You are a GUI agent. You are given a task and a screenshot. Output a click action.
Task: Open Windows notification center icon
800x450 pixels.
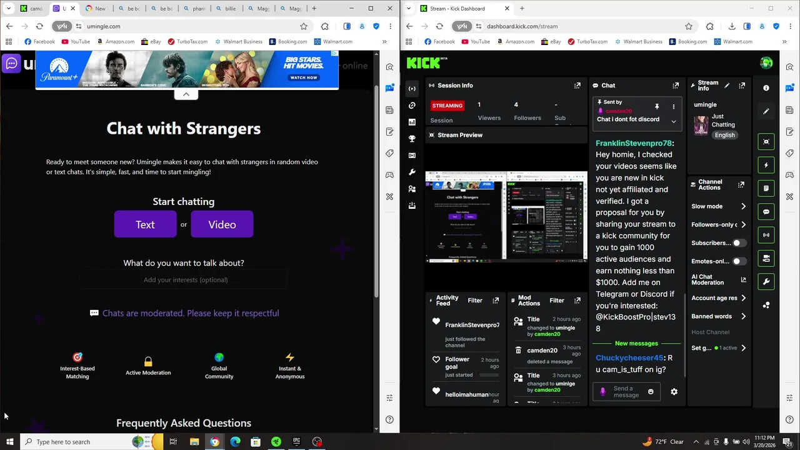(787, 442)
